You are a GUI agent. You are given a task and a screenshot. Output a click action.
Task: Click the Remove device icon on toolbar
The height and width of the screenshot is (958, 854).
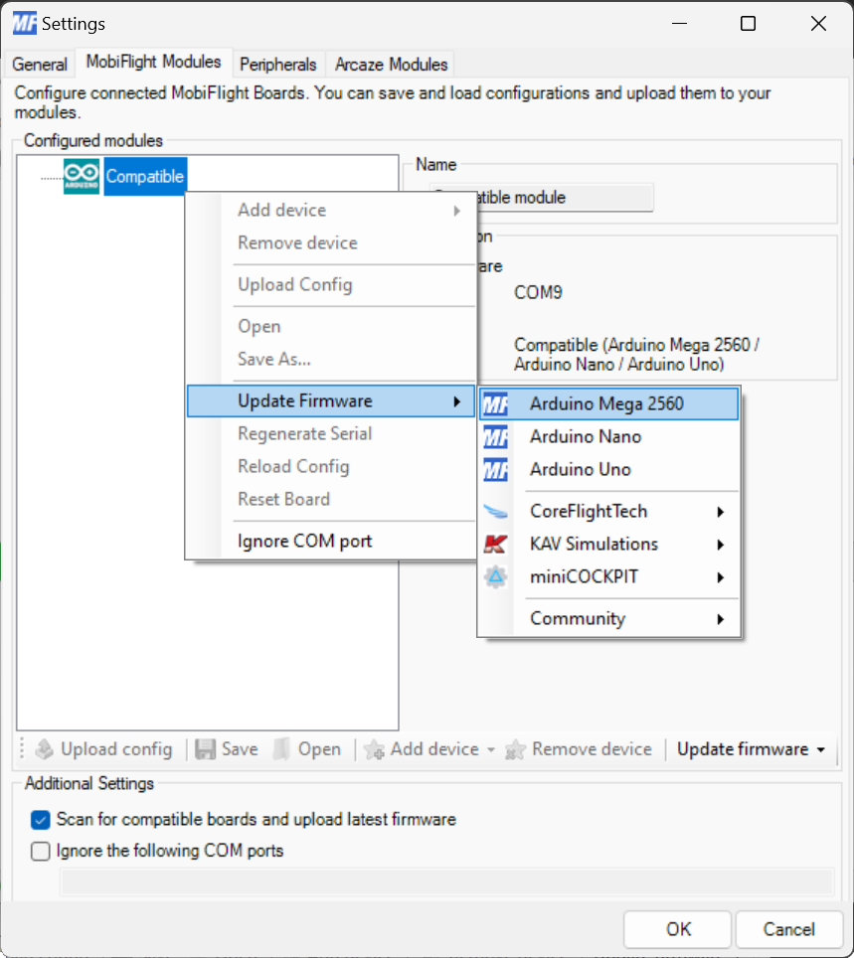[514, 749]
